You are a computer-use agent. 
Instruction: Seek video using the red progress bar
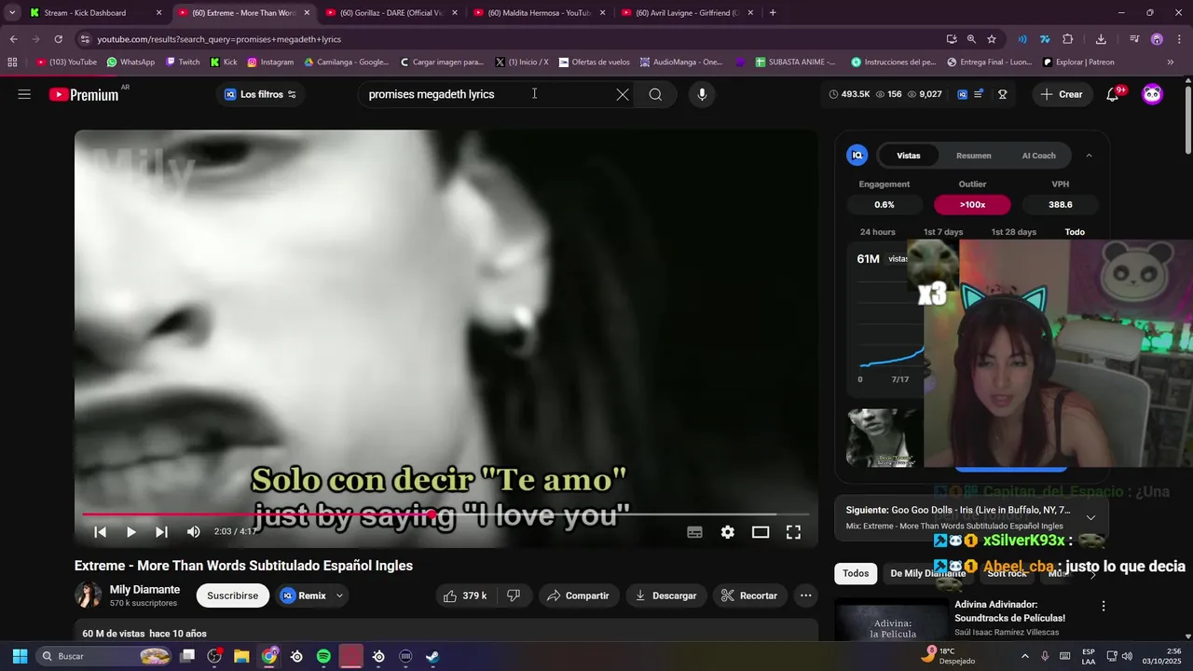446,514
